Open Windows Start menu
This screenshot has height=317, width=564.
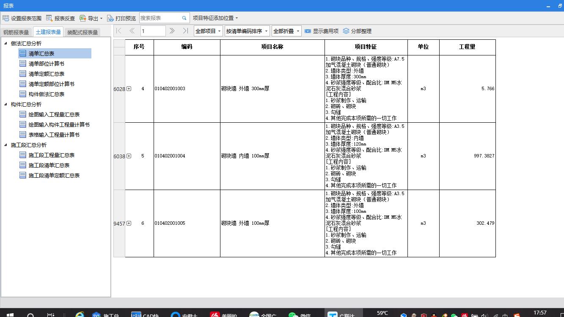coord(10,315)
